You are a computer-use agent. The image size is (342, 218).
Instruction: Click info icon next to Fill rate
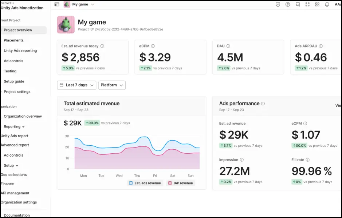pyautogui.click(x=307, y=160)
